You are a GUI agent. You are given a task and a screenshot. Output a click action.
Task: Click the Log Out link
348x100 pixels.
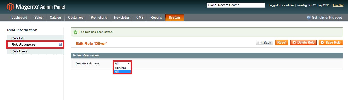(x=338, y=5)
